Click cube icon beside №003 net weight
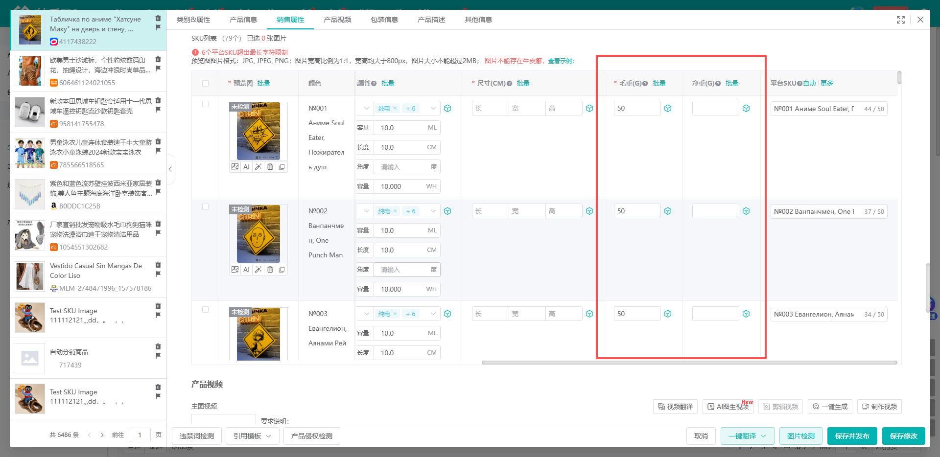 746,314
